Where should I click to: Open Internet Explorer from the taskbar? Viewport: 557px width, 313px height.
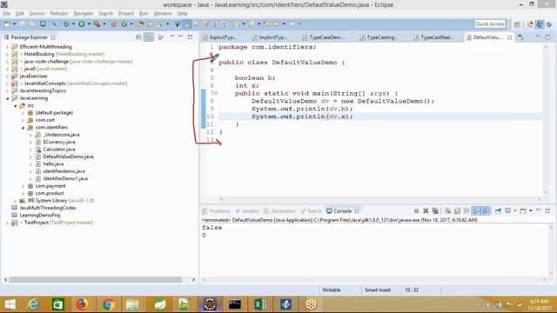click(x=33, y=304)
